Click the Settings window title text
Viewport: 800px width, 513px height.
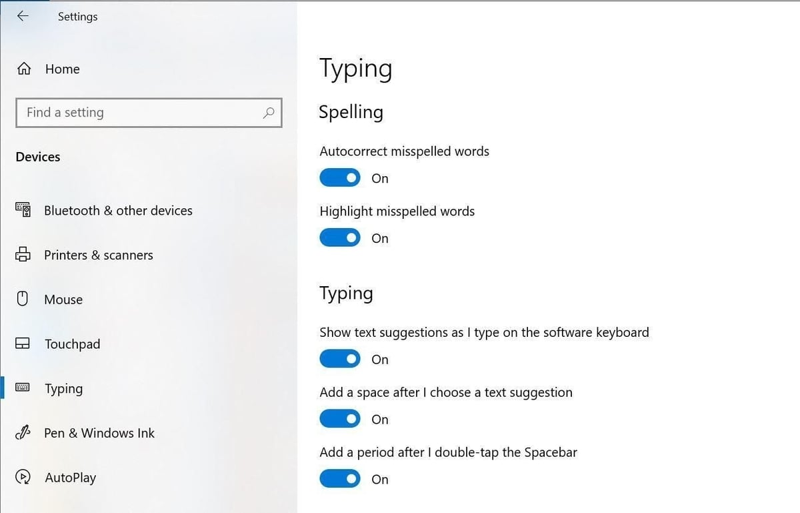pyautogui.click(x=77, y=17)
